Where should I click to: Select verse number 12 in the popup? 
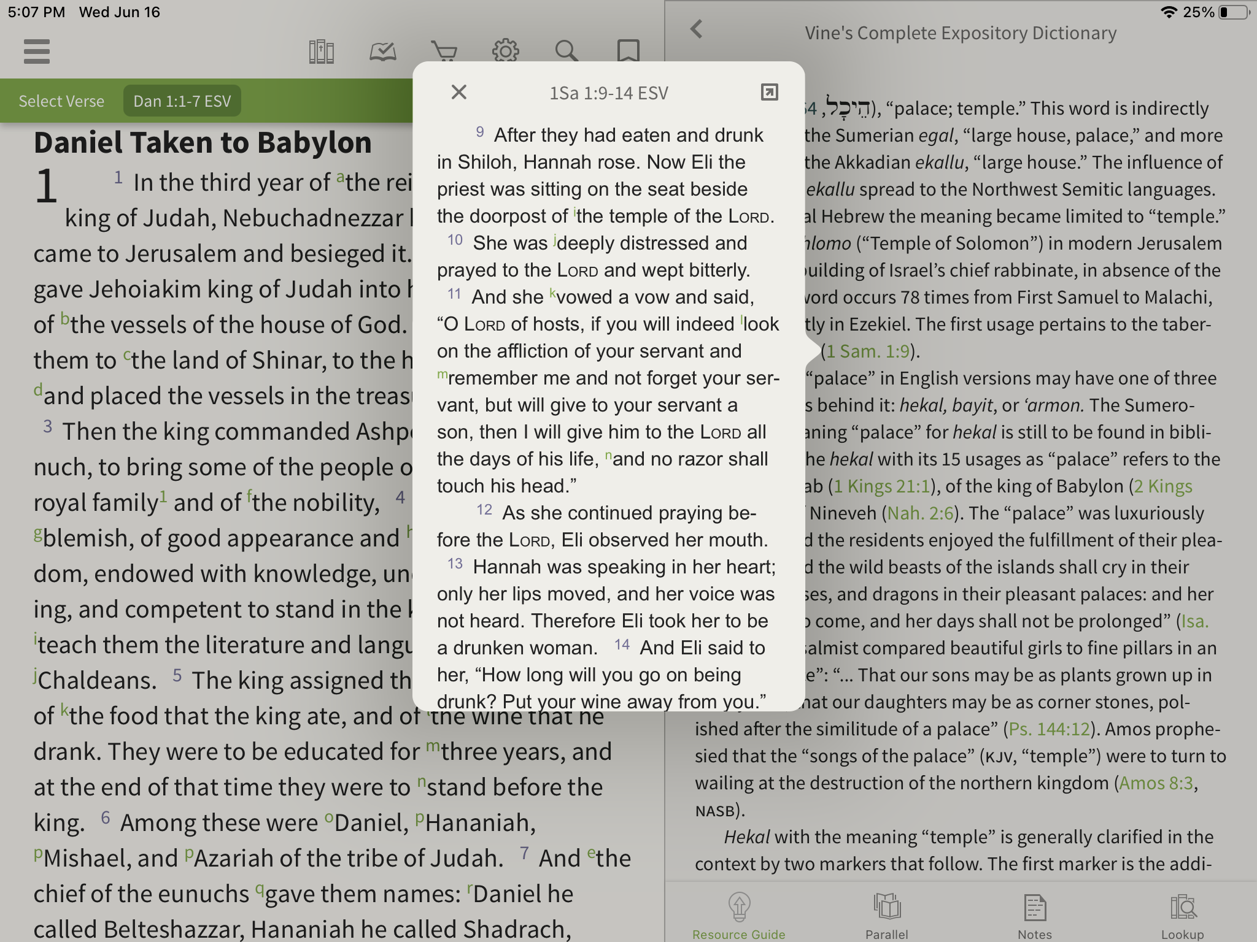(x=484, y=510)
